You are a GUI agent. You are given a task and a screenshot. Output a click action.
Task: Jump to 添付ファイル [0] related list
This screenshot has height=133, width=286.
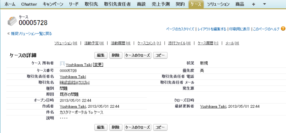(x=179, y=43)
